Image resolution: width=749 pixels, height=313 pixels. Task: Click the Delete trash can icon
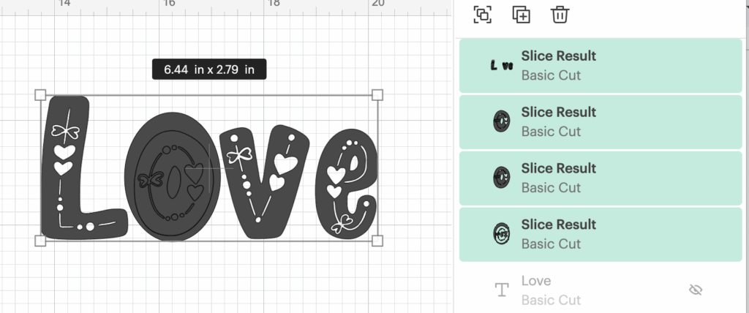[560, 15]
